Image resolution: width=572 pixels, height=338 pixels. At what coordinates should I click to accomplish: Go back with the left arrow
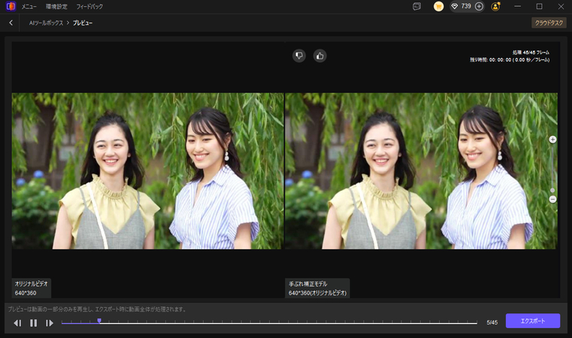point(11,23)
